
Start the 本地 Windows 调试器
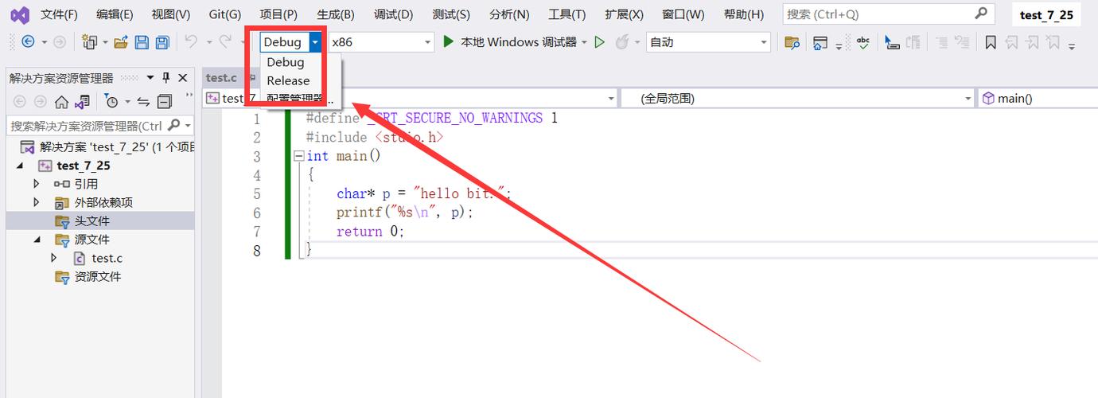pos(510,42)
